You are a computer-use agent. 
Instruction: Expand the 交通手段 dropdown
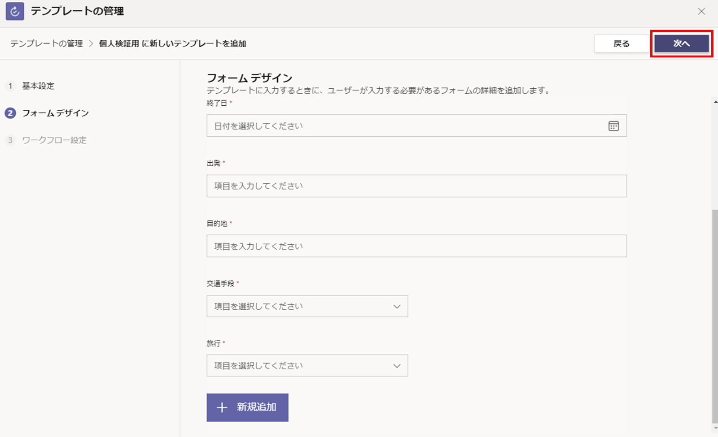pyautogui.click(x=307, y=306)
